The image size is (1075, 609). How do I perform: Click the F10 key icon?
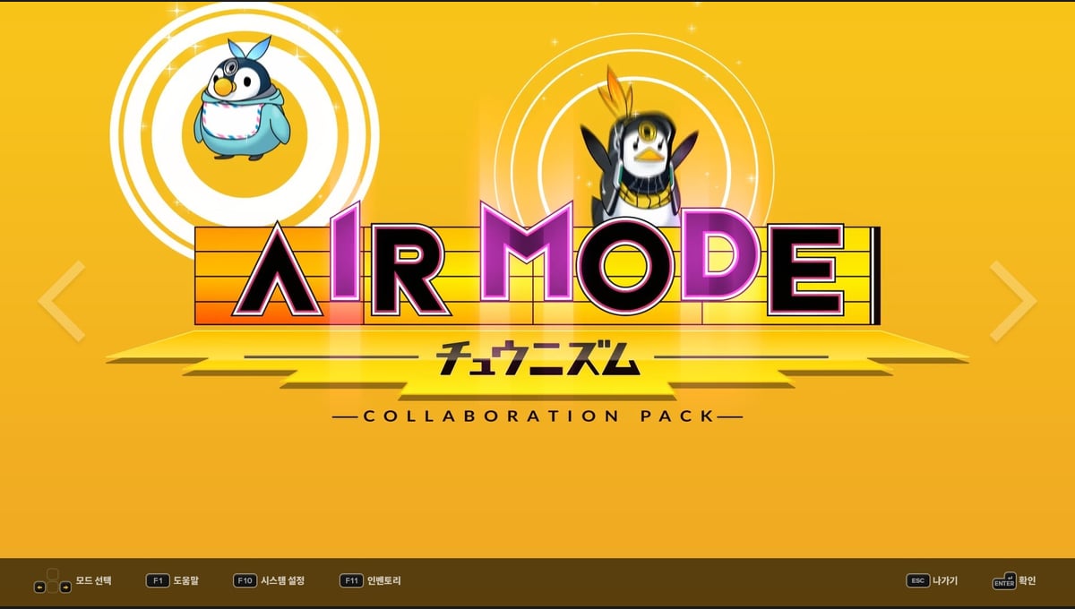click(245, 580)
